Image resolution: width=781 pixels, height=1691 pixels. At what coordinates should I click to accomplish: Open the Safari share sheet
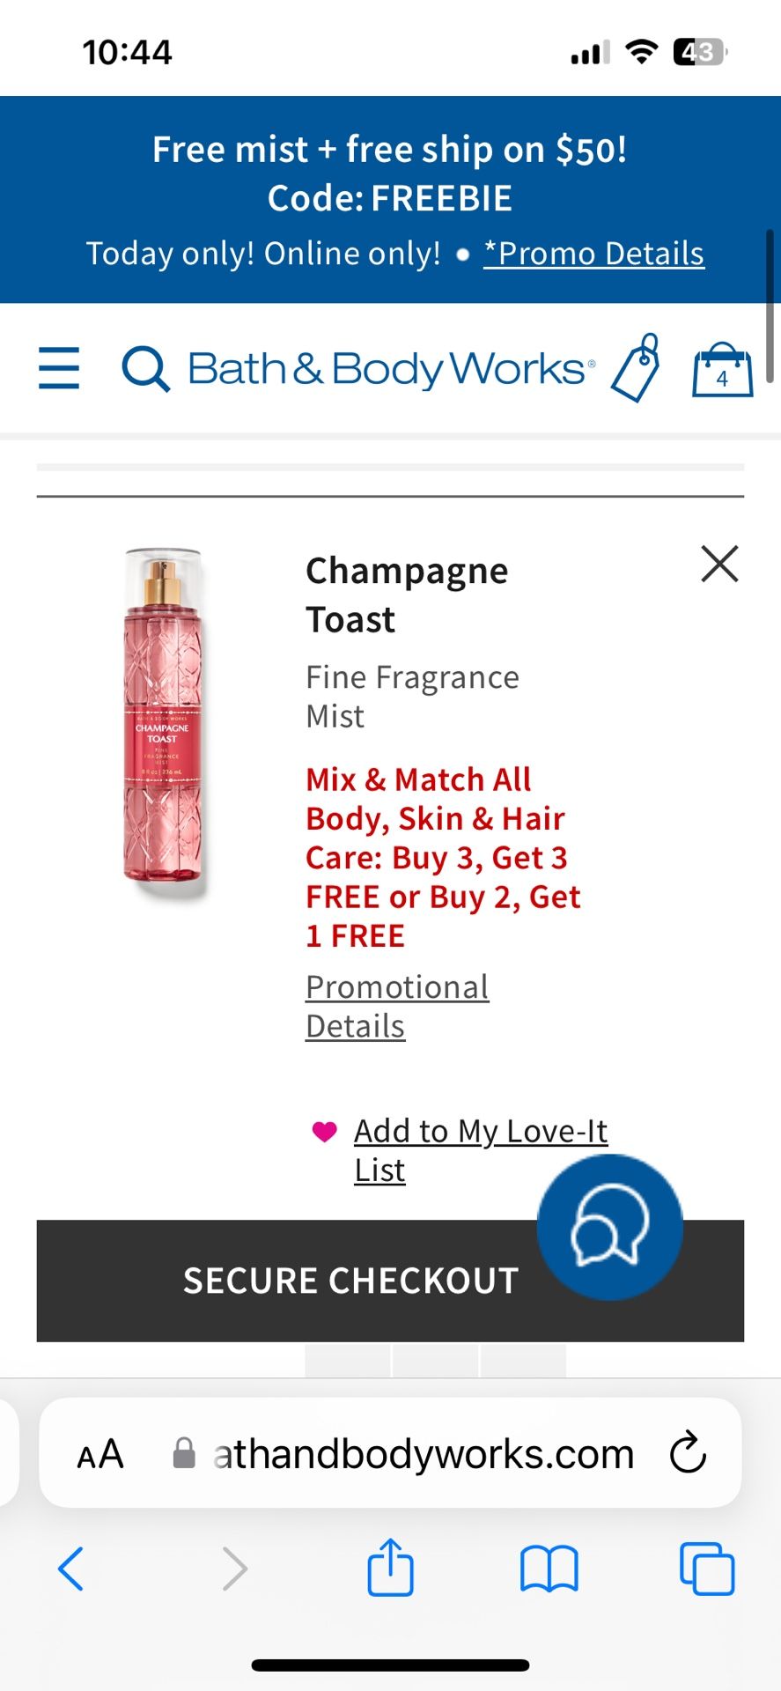tap(390, 1568)
